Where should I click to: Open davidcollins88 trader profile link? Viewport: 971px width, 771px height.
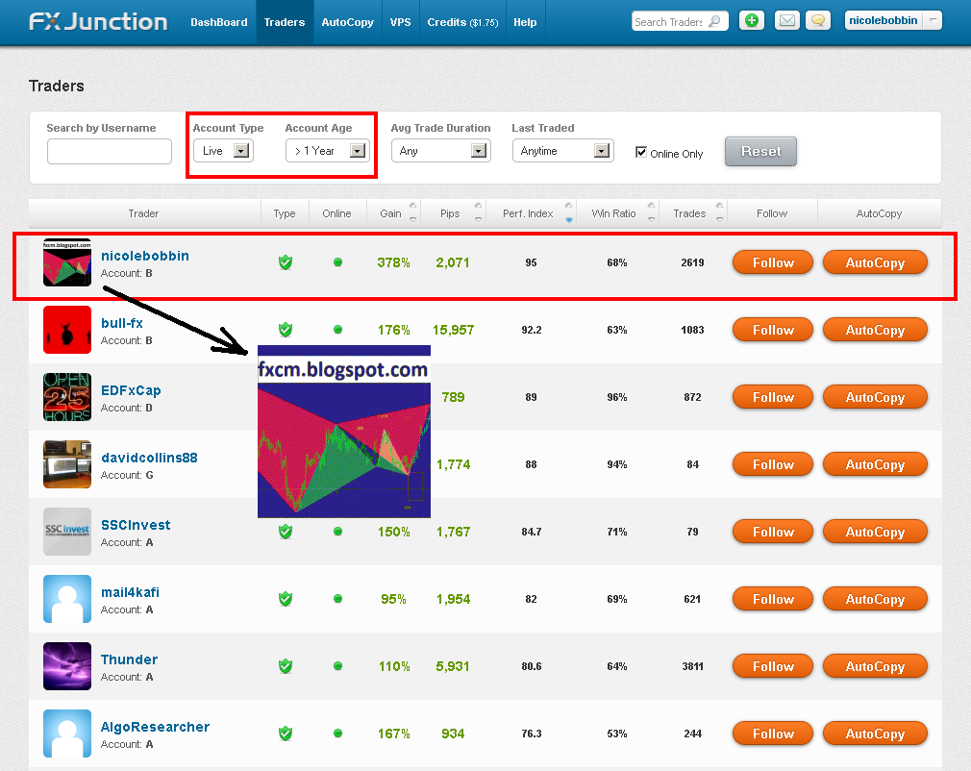click(x=149, y=458)
